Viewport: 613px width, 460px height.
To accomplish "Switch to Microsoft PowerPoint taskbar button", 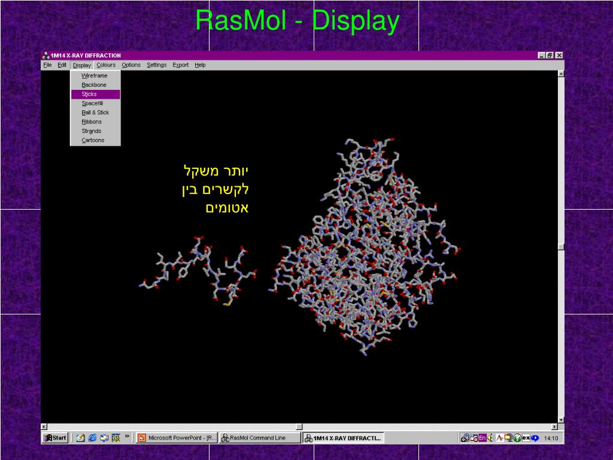I will [177, 438].
